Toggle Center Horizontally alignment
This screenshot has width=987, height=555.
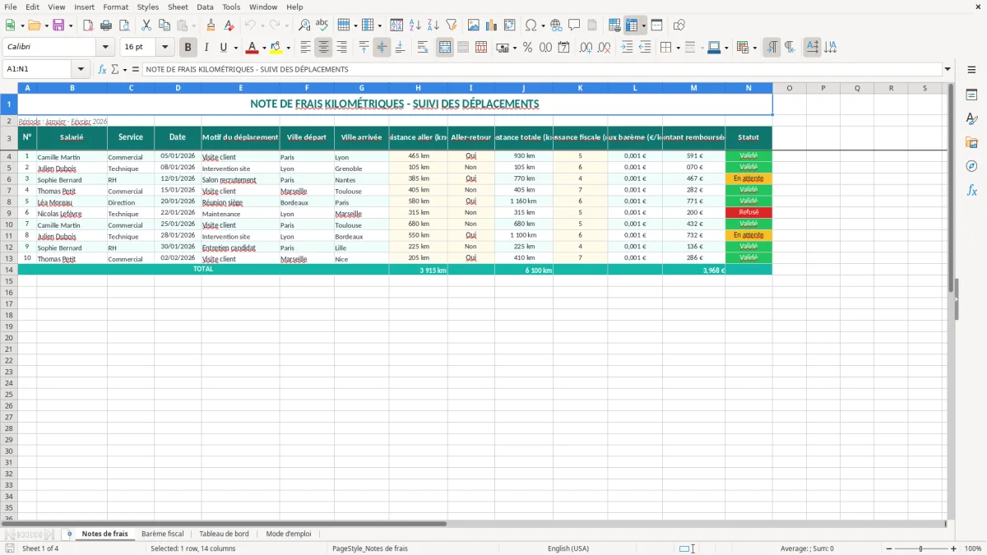323,48
